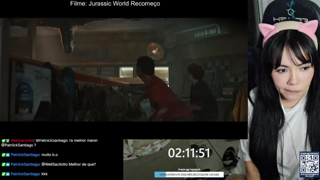
Task: Open WellSacilotto username in chat
Action: 22,140
